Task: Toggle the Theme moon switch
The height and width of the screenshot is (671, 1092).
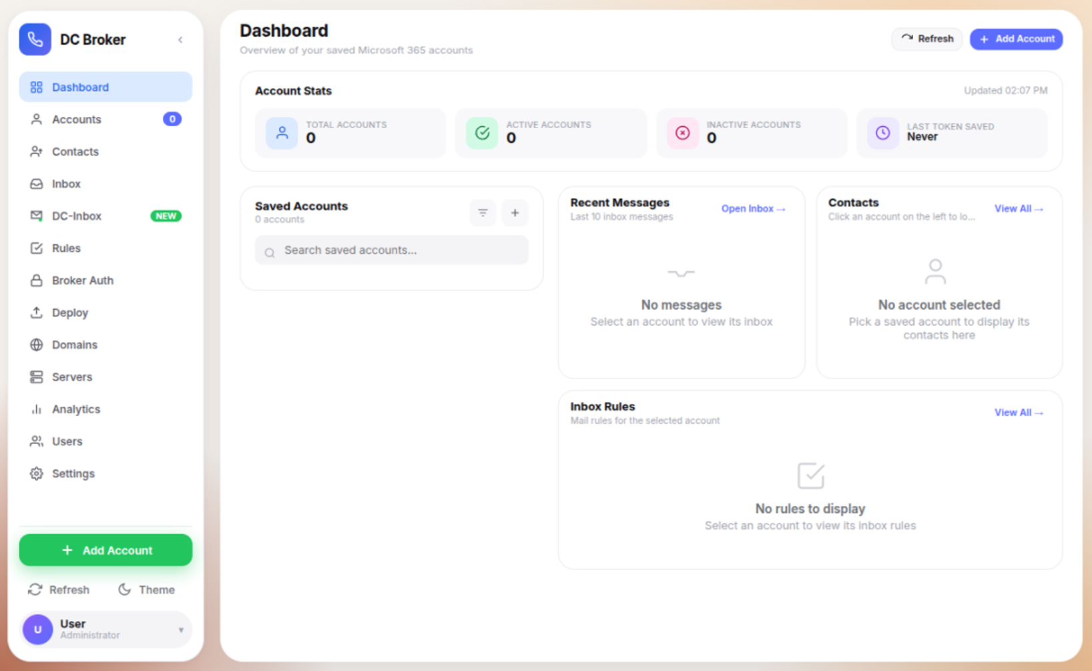Action: 146,590
